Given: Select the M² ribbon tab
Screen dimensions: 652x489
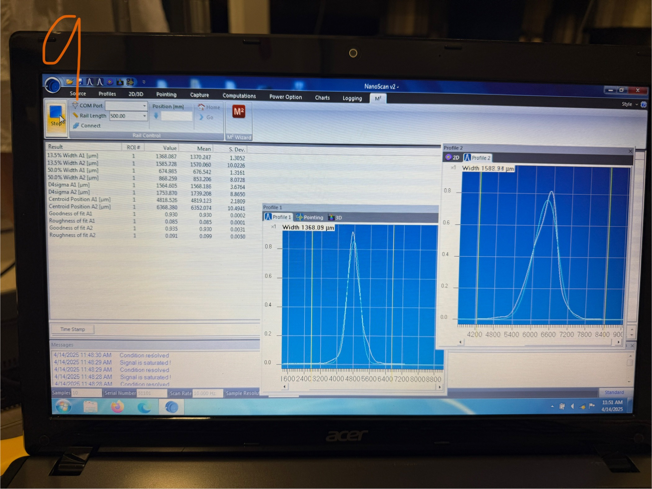Looking at the screenshot, I should point(378,99).
